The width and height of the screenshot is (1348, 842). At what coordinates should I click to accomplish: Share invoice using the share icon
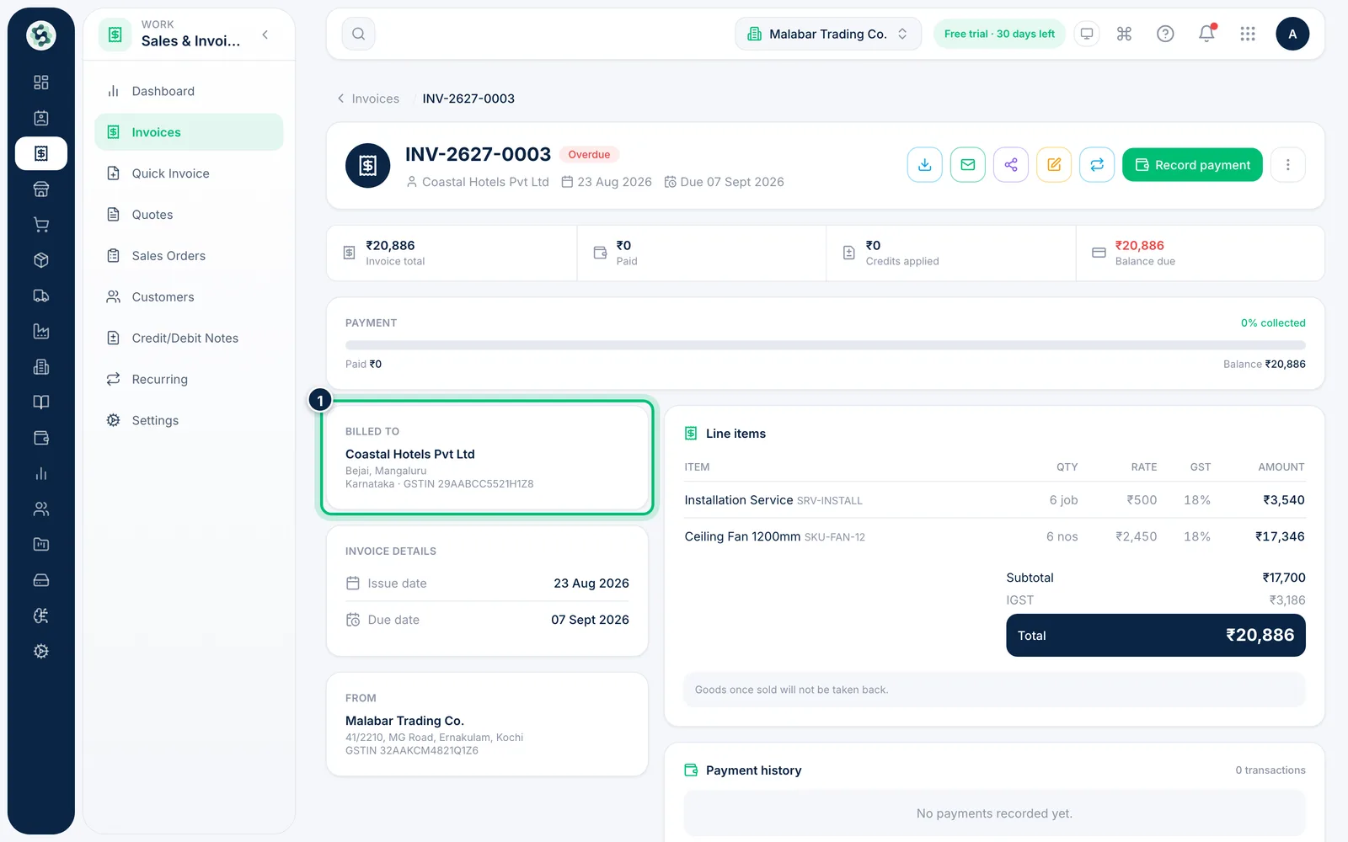coord(1010,165)
